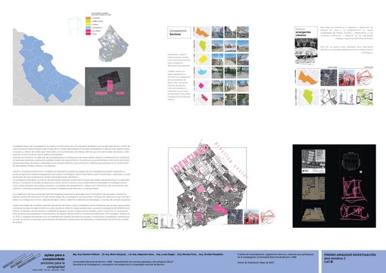Click the 'Comparativa Sectores' title box

coord(179,33)
